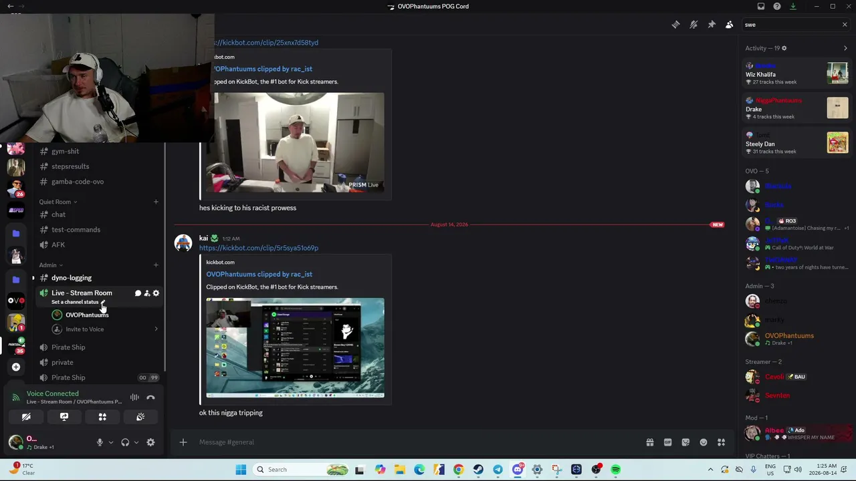856x481 pixels.
Task: Deafen audio with the headphones button
Action: 125,442
